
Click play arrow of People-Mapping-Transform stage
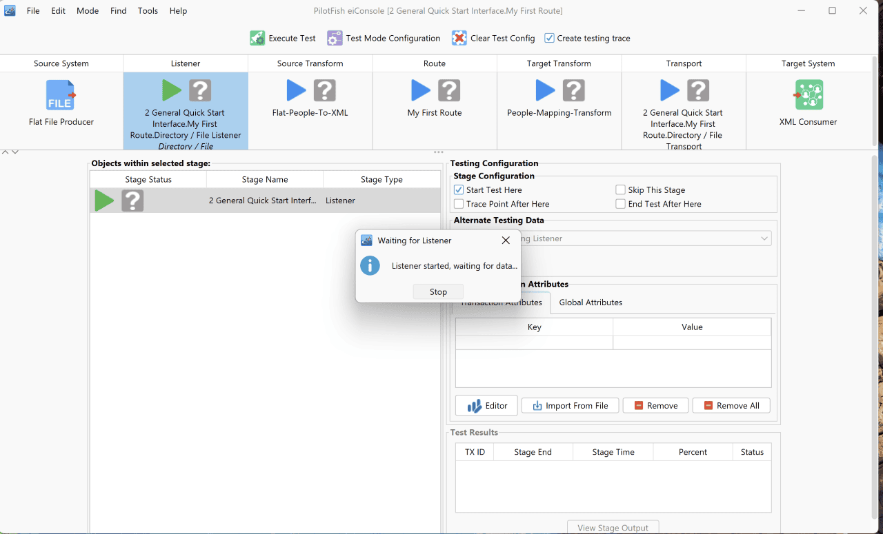pyautogui.click(x=546, y=90)
